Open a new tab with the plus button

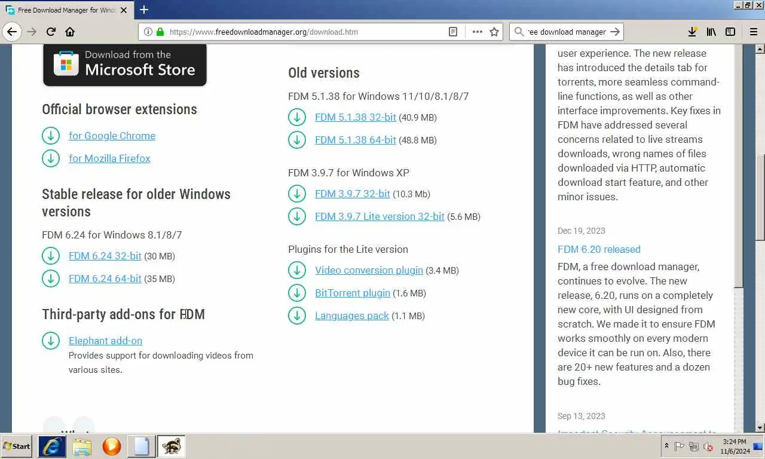click(144, 10)
